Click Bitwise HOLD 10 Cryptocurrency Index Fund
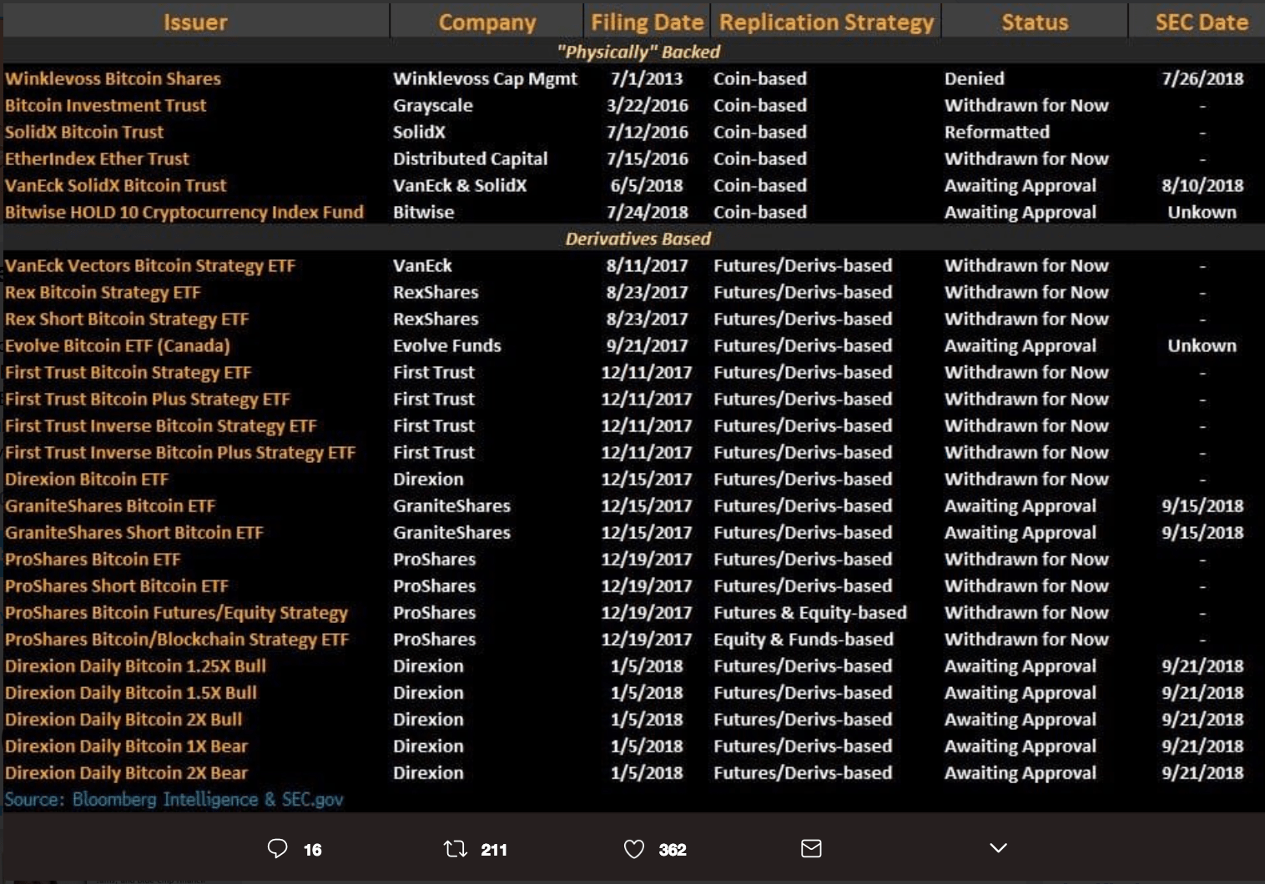This screenshot has height=884, width=1265. tap(184, 212)
